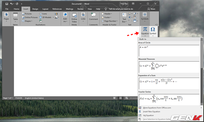204x122 pixels.
Task: Expand the 3D Models dropdown arrow
Action: (x=53, y=17)
